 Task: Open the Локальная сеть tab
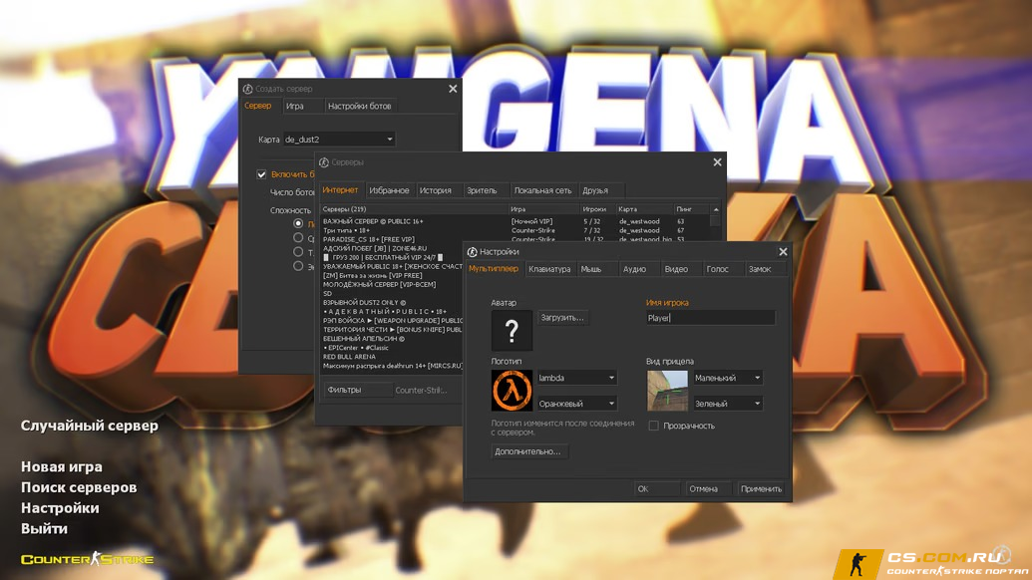(x=543, y=190)
